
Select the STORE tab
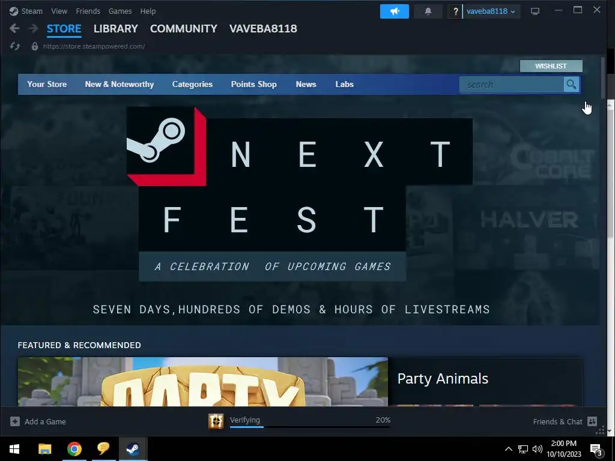[64, 29]
